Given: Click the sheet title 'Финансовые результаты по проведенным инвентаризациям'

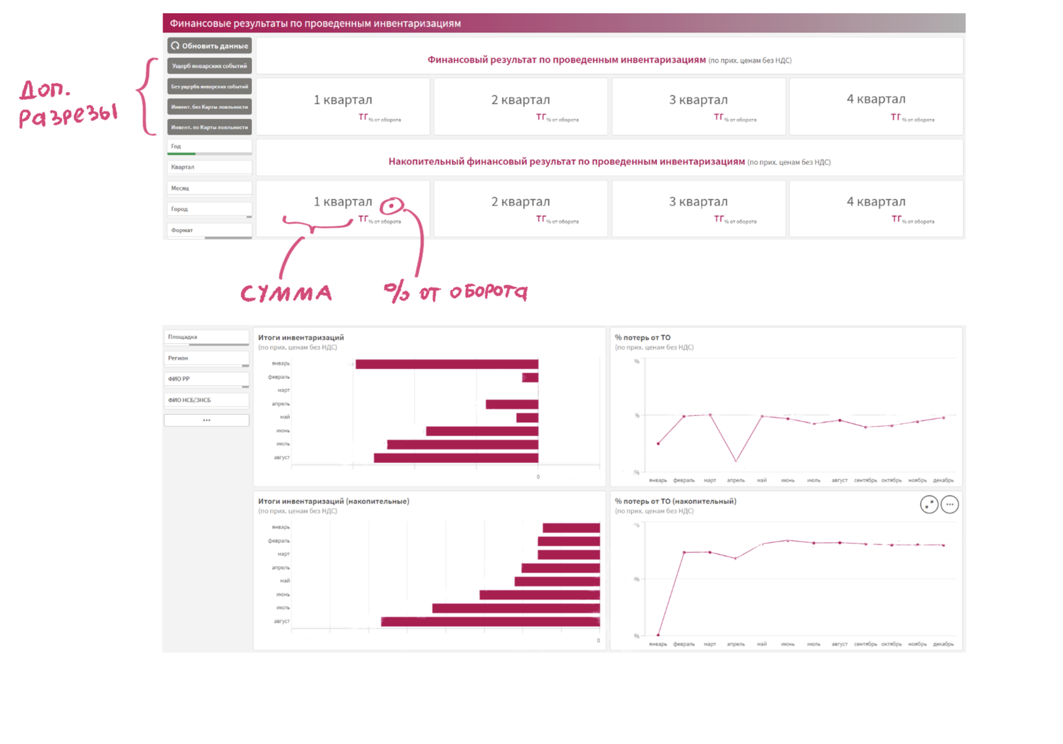Looking at the screenshot, I should [315, 23].
